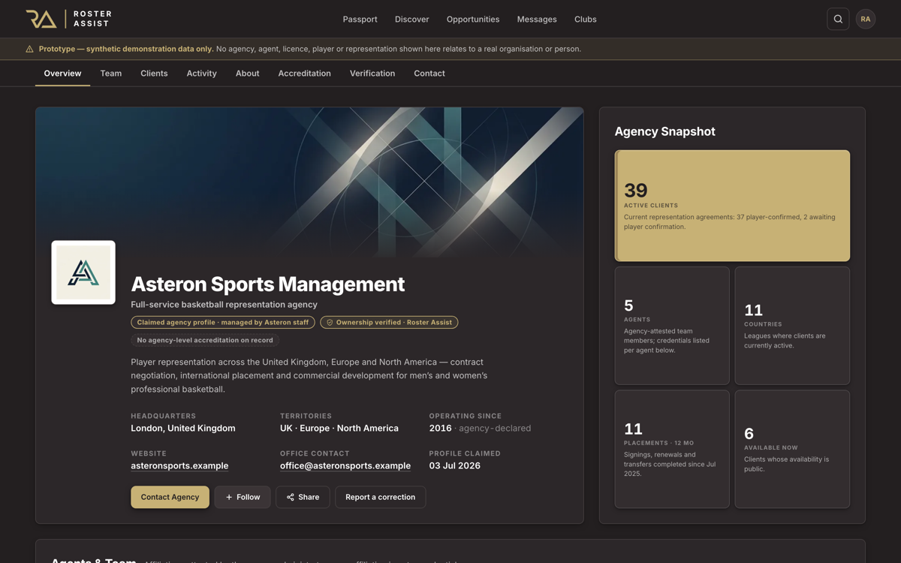Click the Agency Snapshot heading
901x563 pixels.
coord(664,131)
